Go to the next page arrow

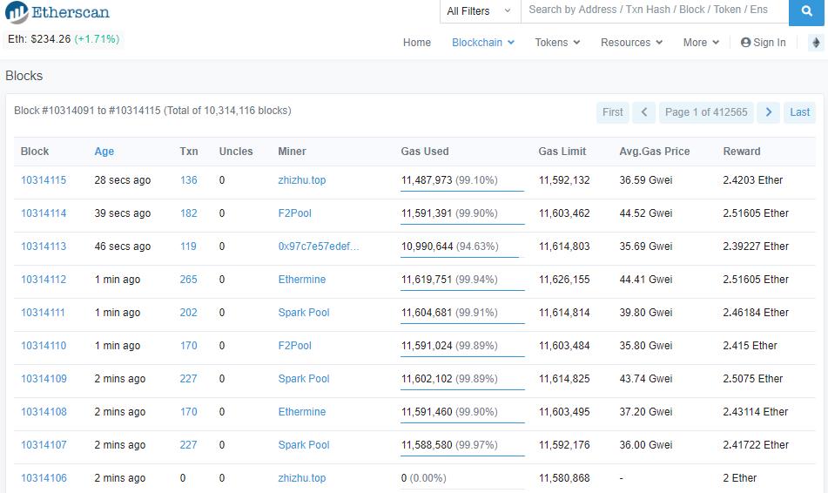tap(768, 112)
